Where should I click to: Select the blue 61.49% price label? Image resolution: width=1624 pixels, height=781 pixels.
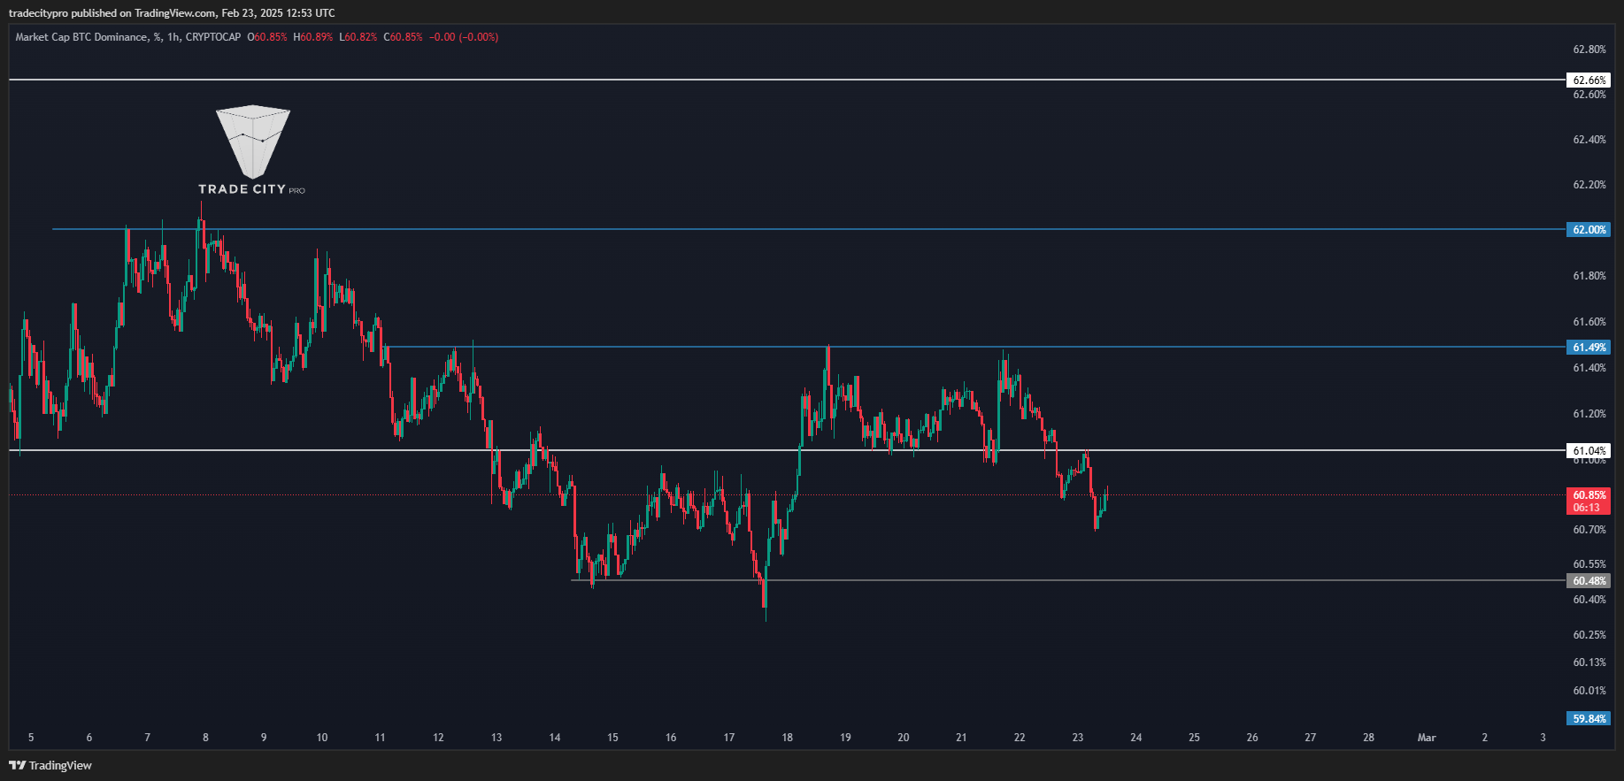[1589, 348]
